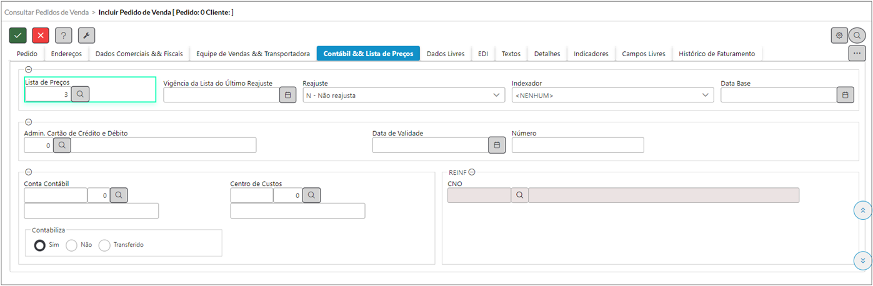873x286 pixels.
Task: Open the Reajuste dropdown
Action: (403, 95)
